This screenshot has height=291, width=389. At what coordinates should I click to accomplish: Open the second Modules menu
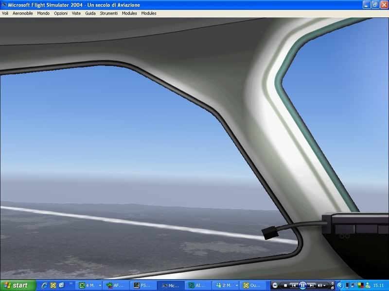(149, 14)
